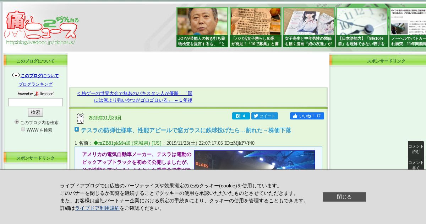426x224 pixels.
Task: Open the ノーヘルでパトカー collision article thumbnail
Action: pos(408,27)
